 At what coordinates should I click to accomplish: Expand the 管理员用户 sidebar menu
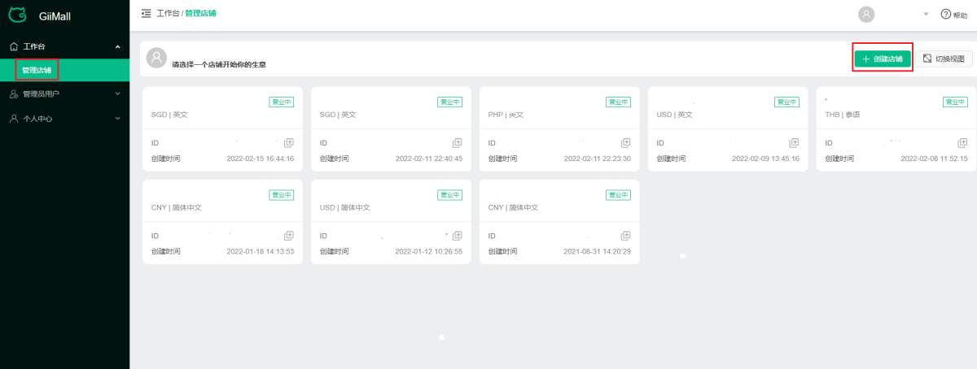[x=117, y=94]
